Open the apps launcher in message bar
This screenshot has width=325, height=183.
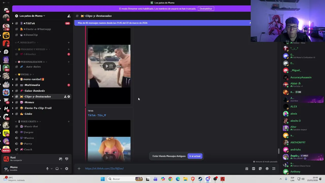tap(274, 169)
